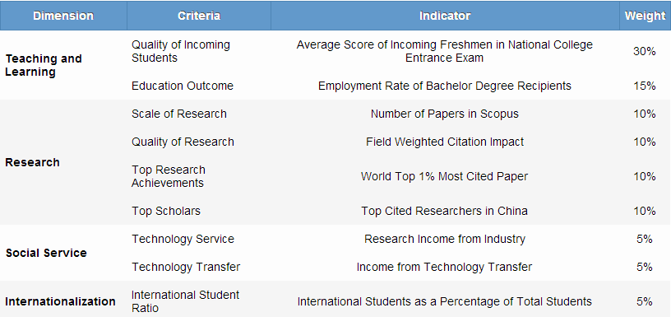Click the 30% weight value
The width and height of the screenshot is (671, 317).
pyautogui.click(x=645, y=51)
